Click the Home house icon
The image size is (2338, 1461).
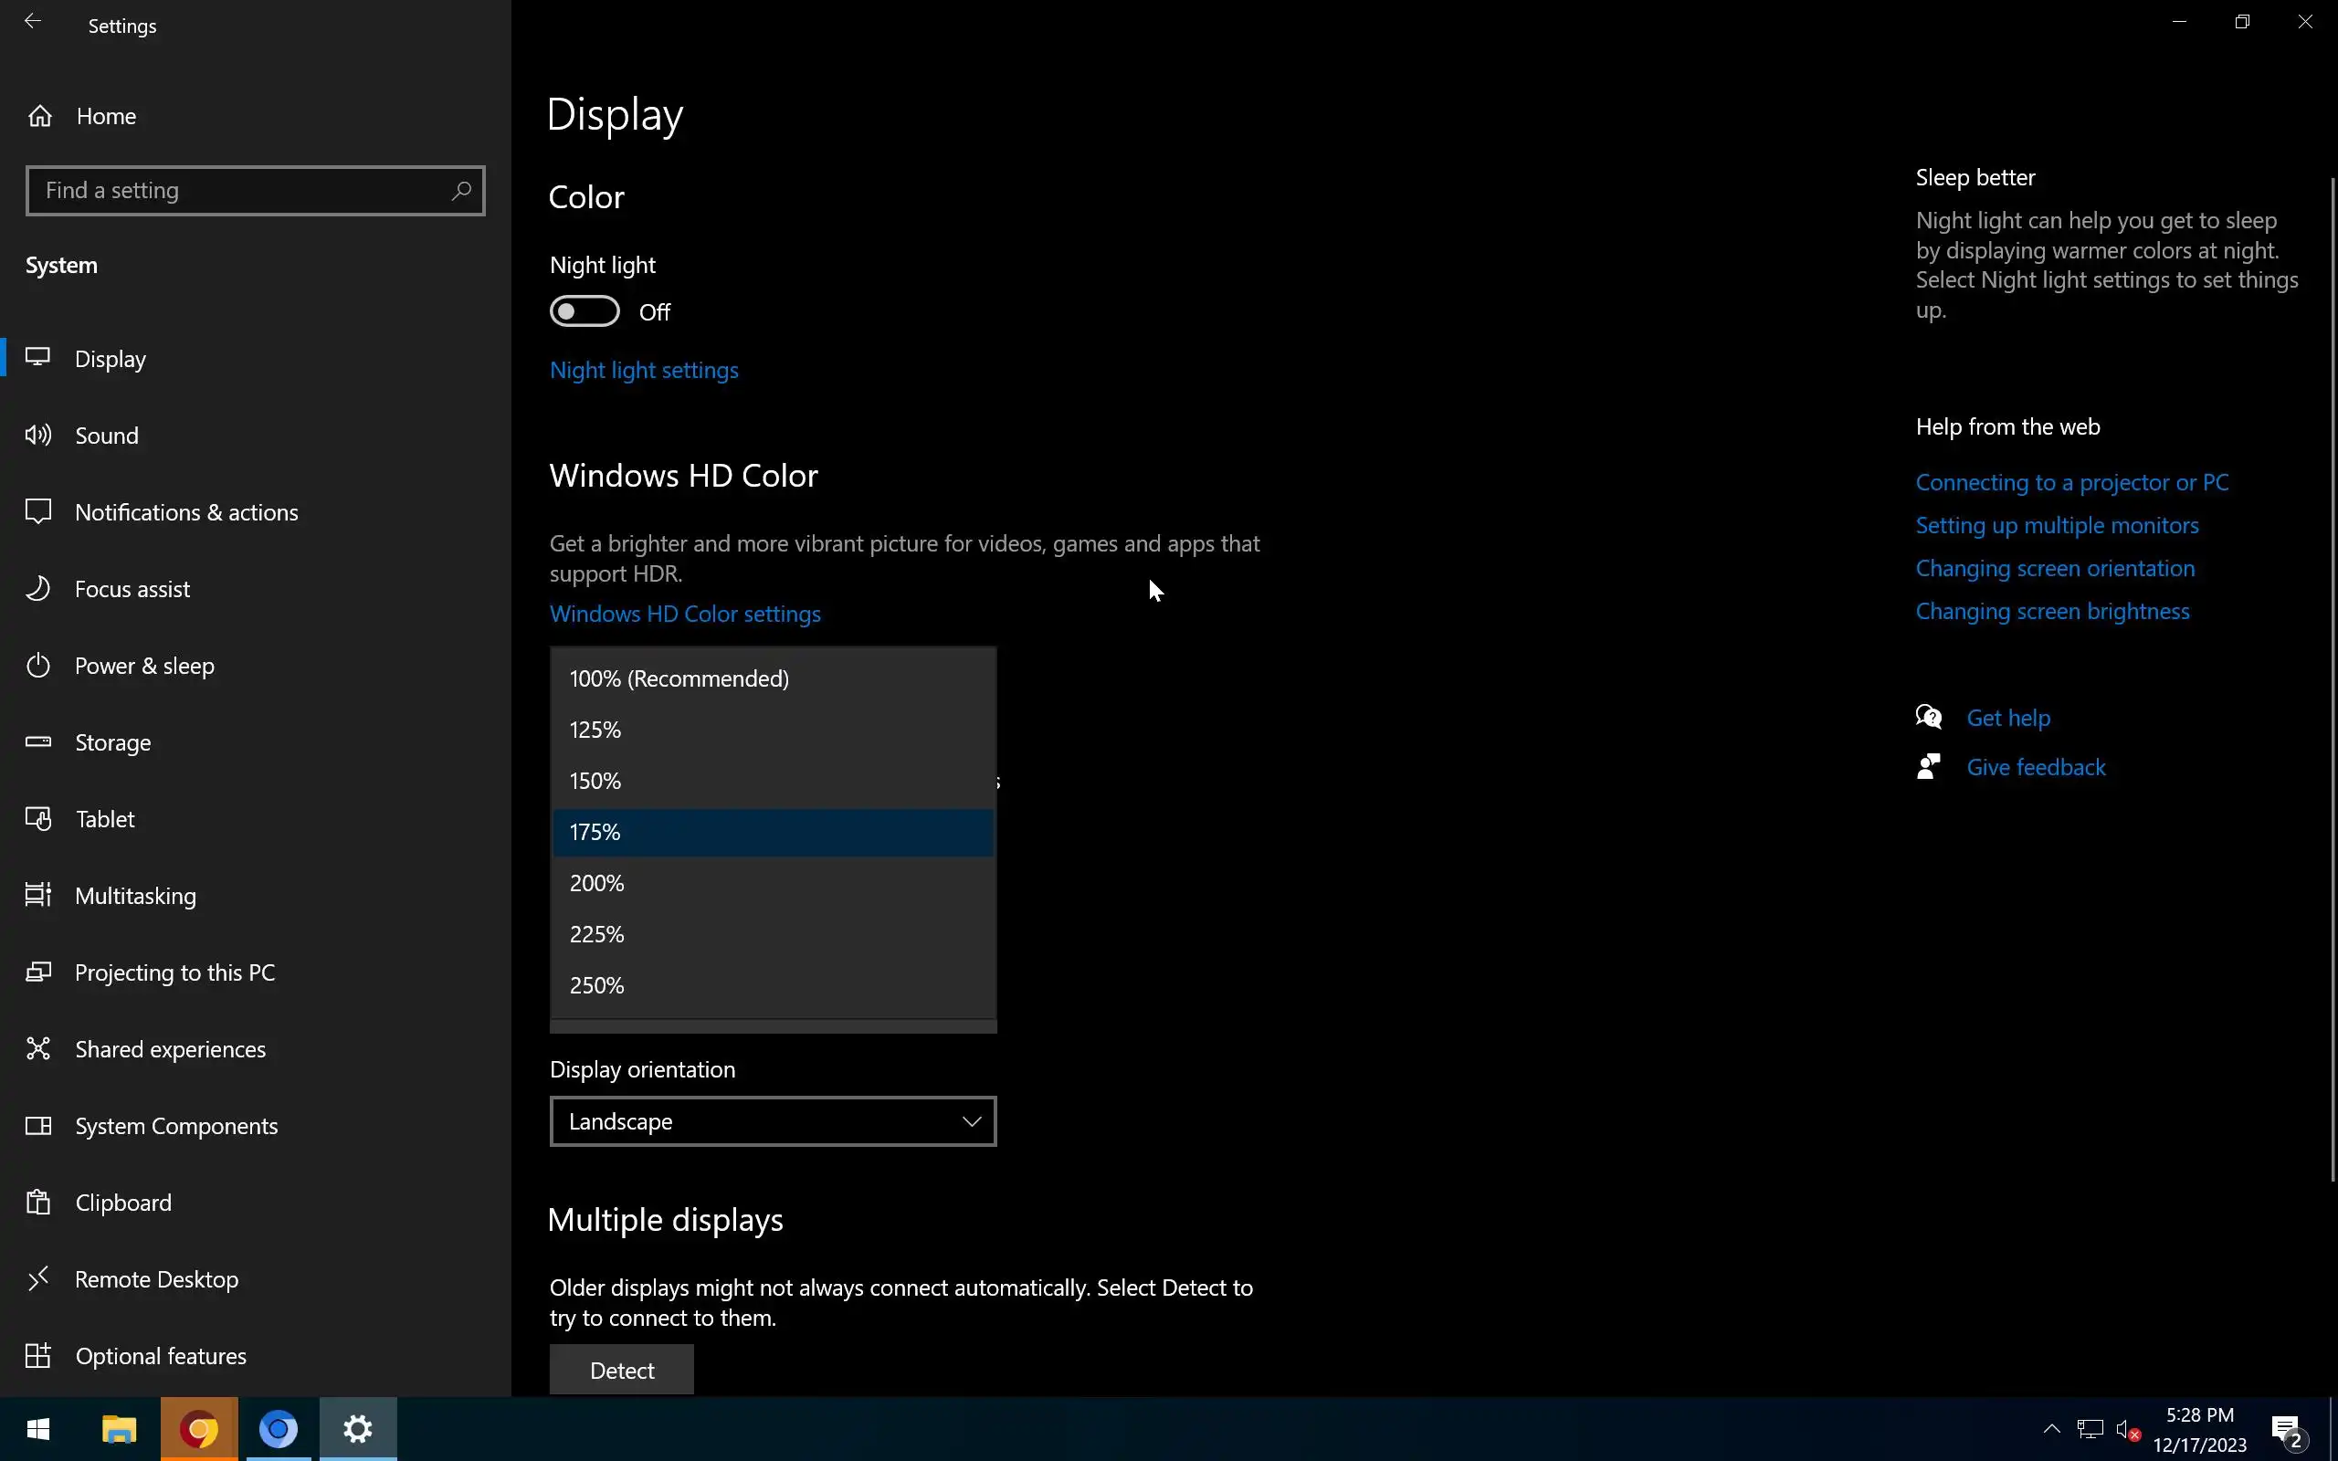(x=39, y=116)
